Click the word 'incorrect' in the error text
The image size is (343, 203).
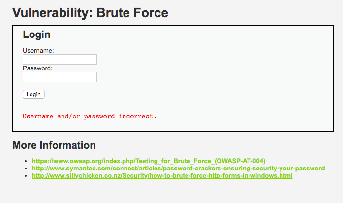[137, 117]
